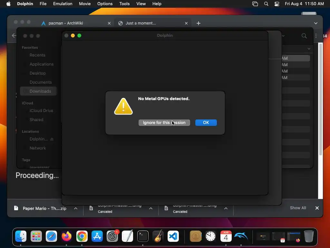The height and width of the screenshot is (248, 330).
Task: Click the screen mirroring menu bar icon
Action: click(255, 4)
